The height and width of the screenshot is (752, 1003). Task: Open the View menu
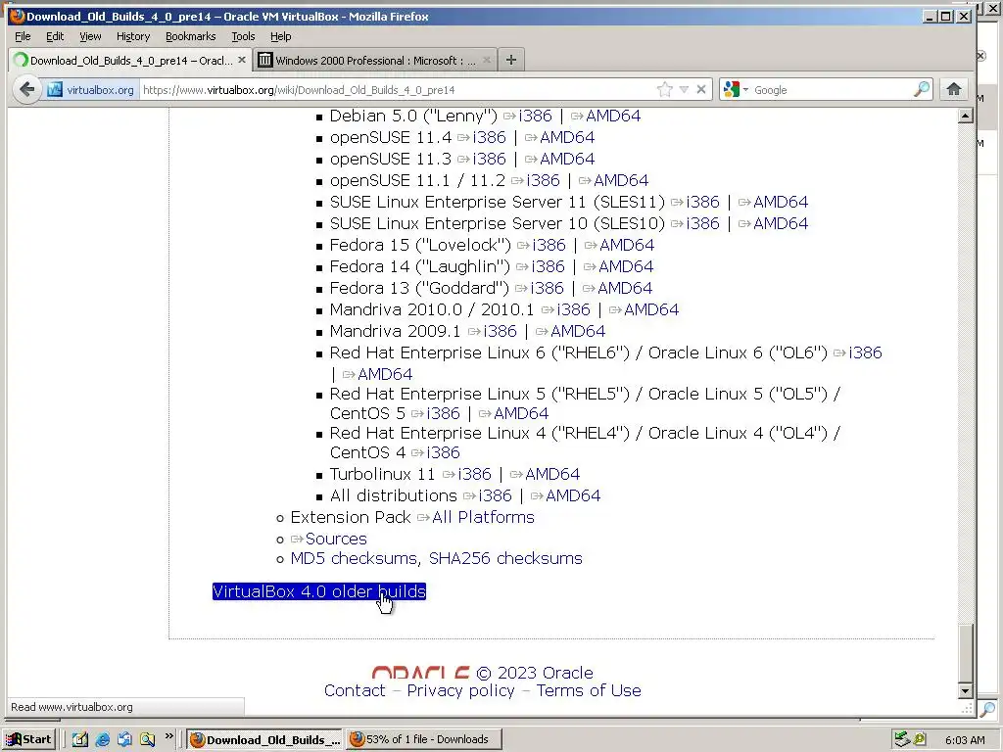pyautogui.click(x=90, y=36)
